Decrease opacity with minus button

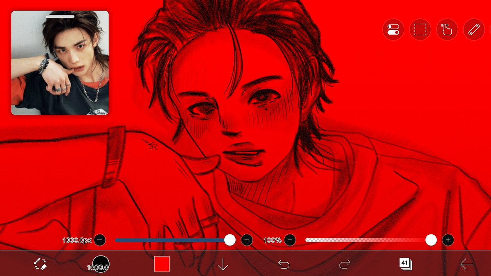[290, 240]
